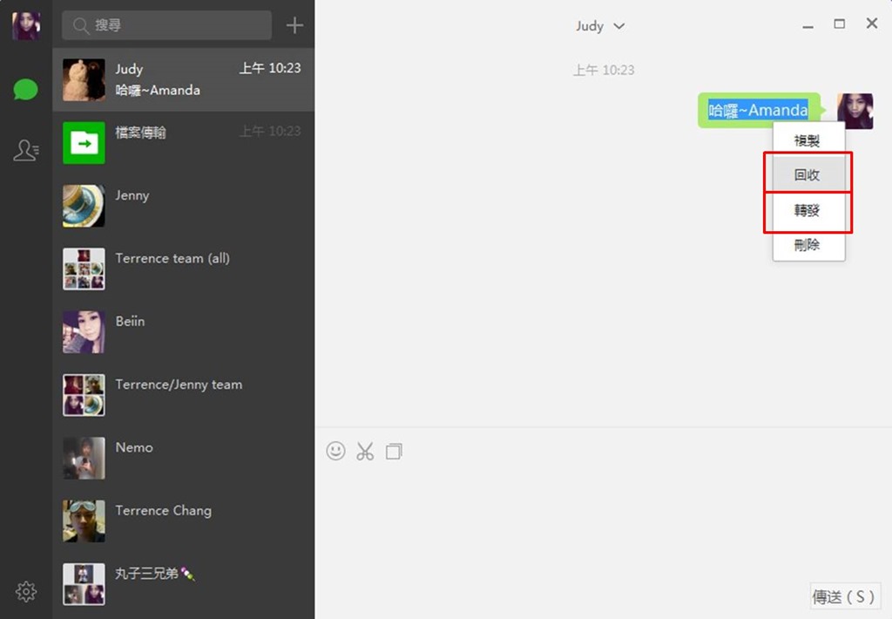This screenshot has height=619, width=892.
Task: Close the WeChat window
Action: [x=871, y=24]
